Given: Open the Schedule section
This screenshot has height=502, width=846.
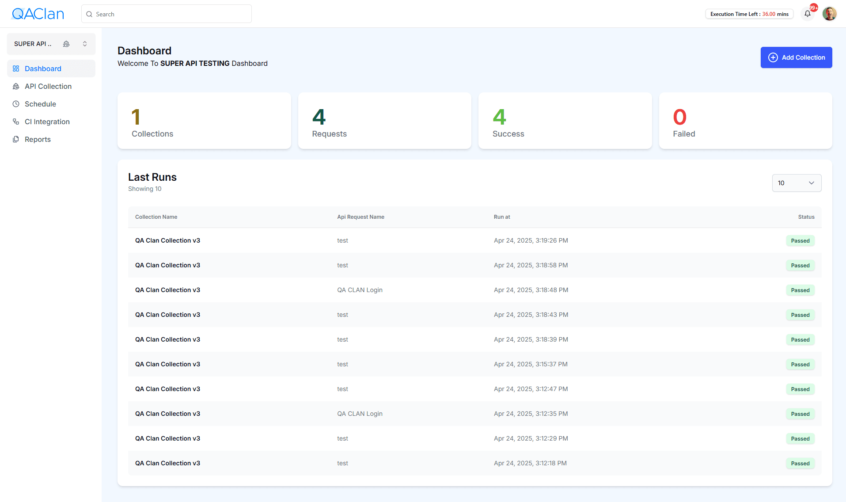Looking at the screenshot, I should tap(51, 104).
